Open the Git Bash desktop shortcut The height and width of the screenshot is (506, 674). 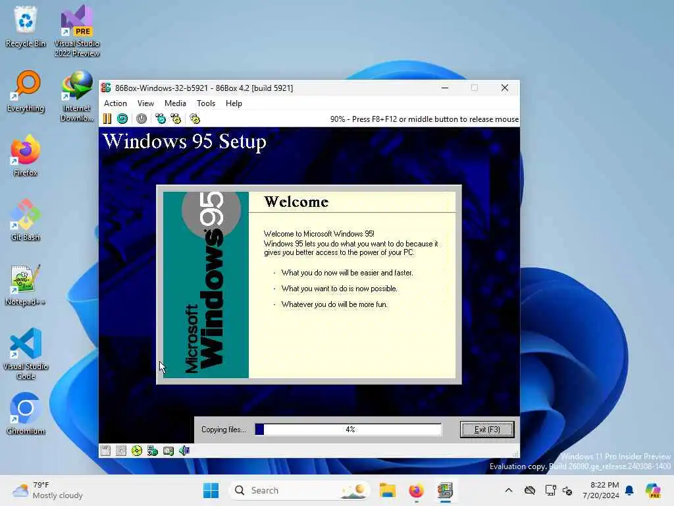point(26,220)
